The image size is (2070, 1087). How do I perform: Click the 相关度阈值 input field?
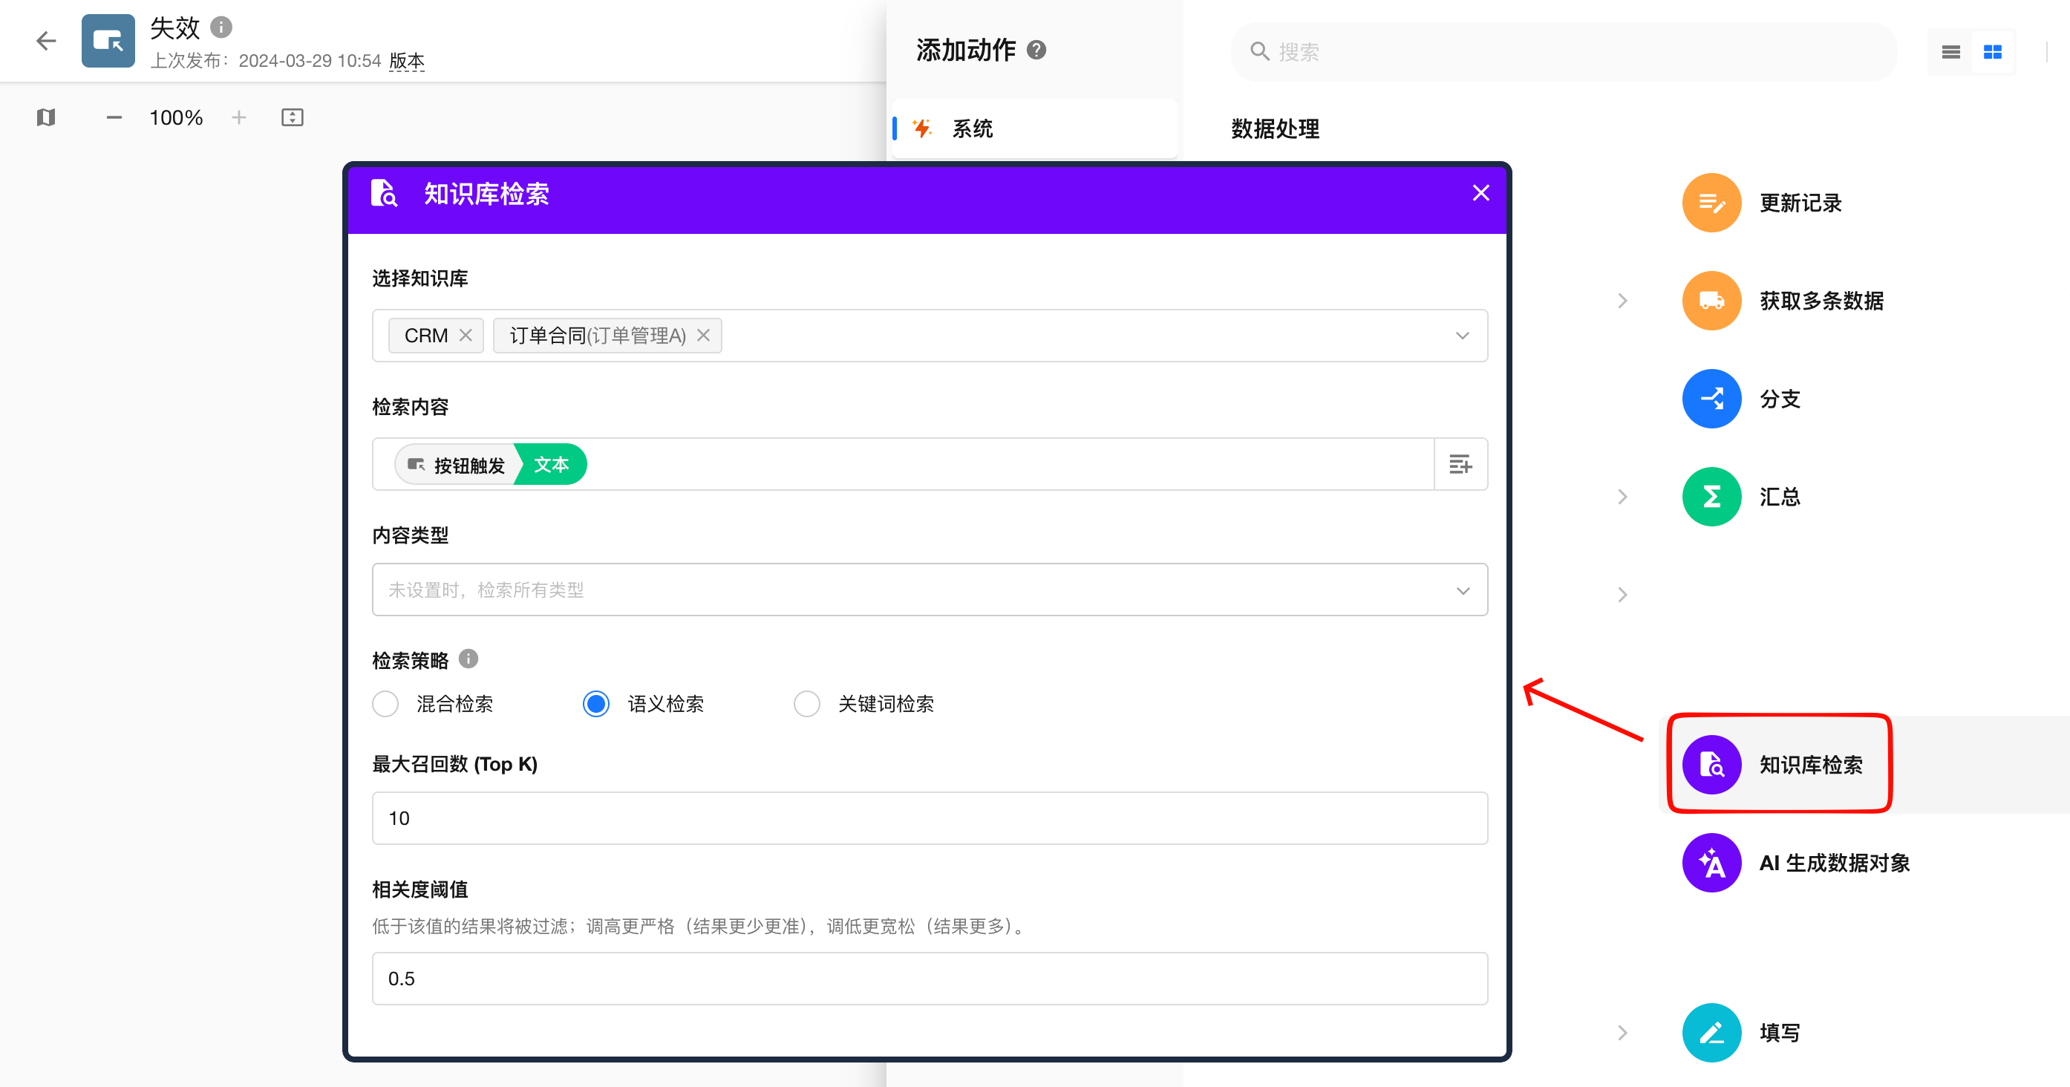coord(929,979)
